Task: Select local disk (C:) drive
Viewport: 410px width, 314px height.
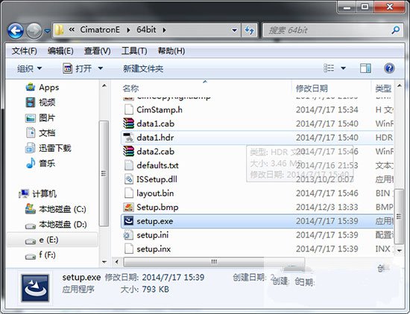Action: (55, 209)
